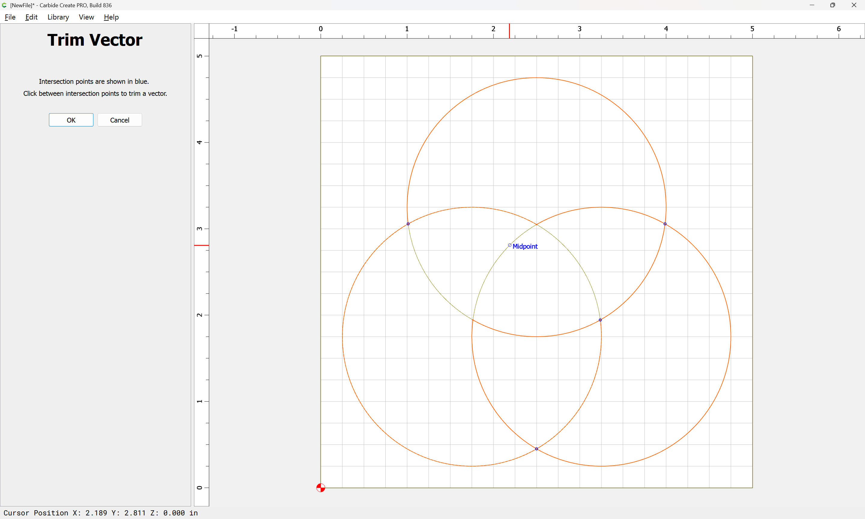Click blue intersection point right of top circle
Screen dimensions: 865x519
click(665, 224)
